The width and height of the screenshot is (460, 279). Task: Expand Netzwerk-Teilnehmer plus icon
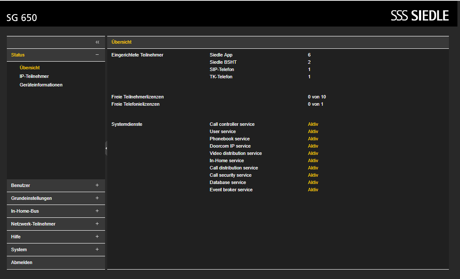[x=97, y=224]
